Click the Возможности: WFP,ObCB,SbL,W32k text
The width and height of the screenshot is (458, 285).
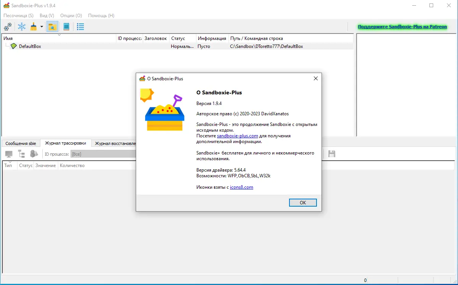coord(233,176)
